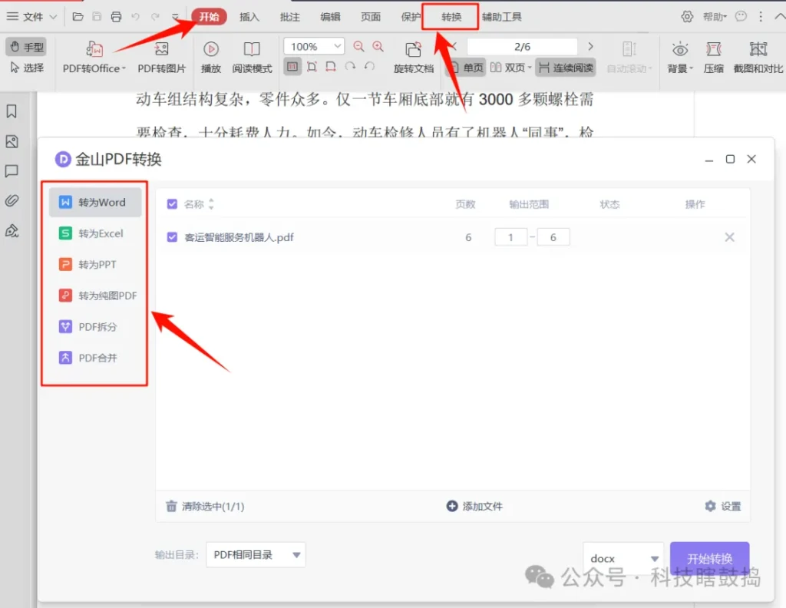Open the comments sidebar panel

coord(12,171)
